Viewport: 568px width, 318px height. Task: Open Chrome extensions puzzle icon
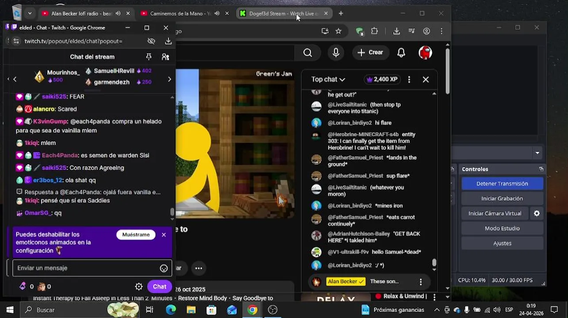coord(375,31)
